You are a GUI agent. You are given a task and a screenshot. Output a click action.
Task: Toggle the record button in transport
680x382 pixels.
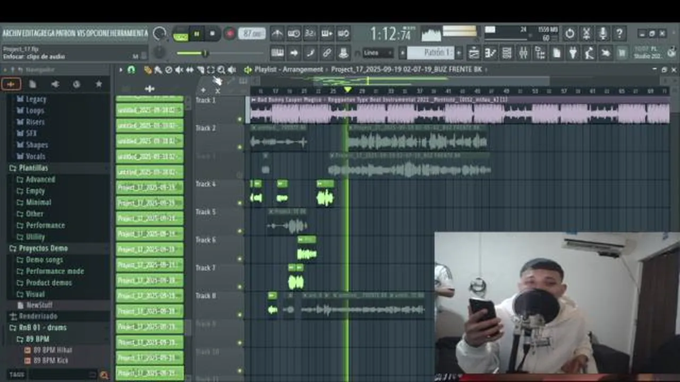229,34
